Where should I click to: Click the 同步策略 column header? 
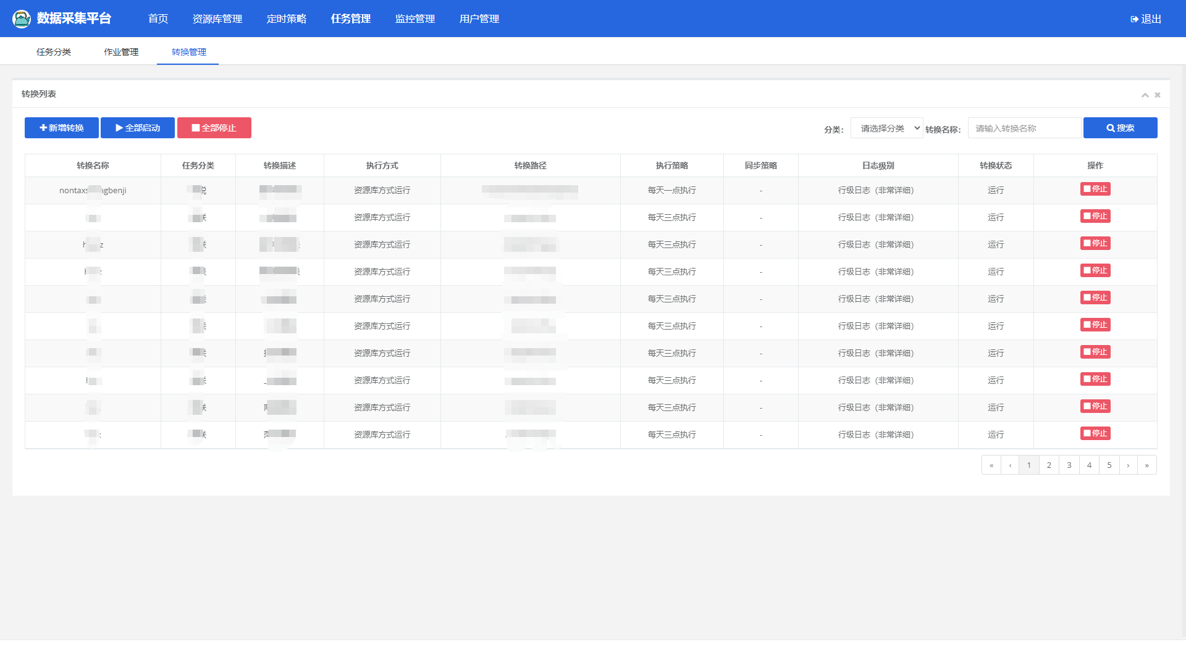(761, 165)
